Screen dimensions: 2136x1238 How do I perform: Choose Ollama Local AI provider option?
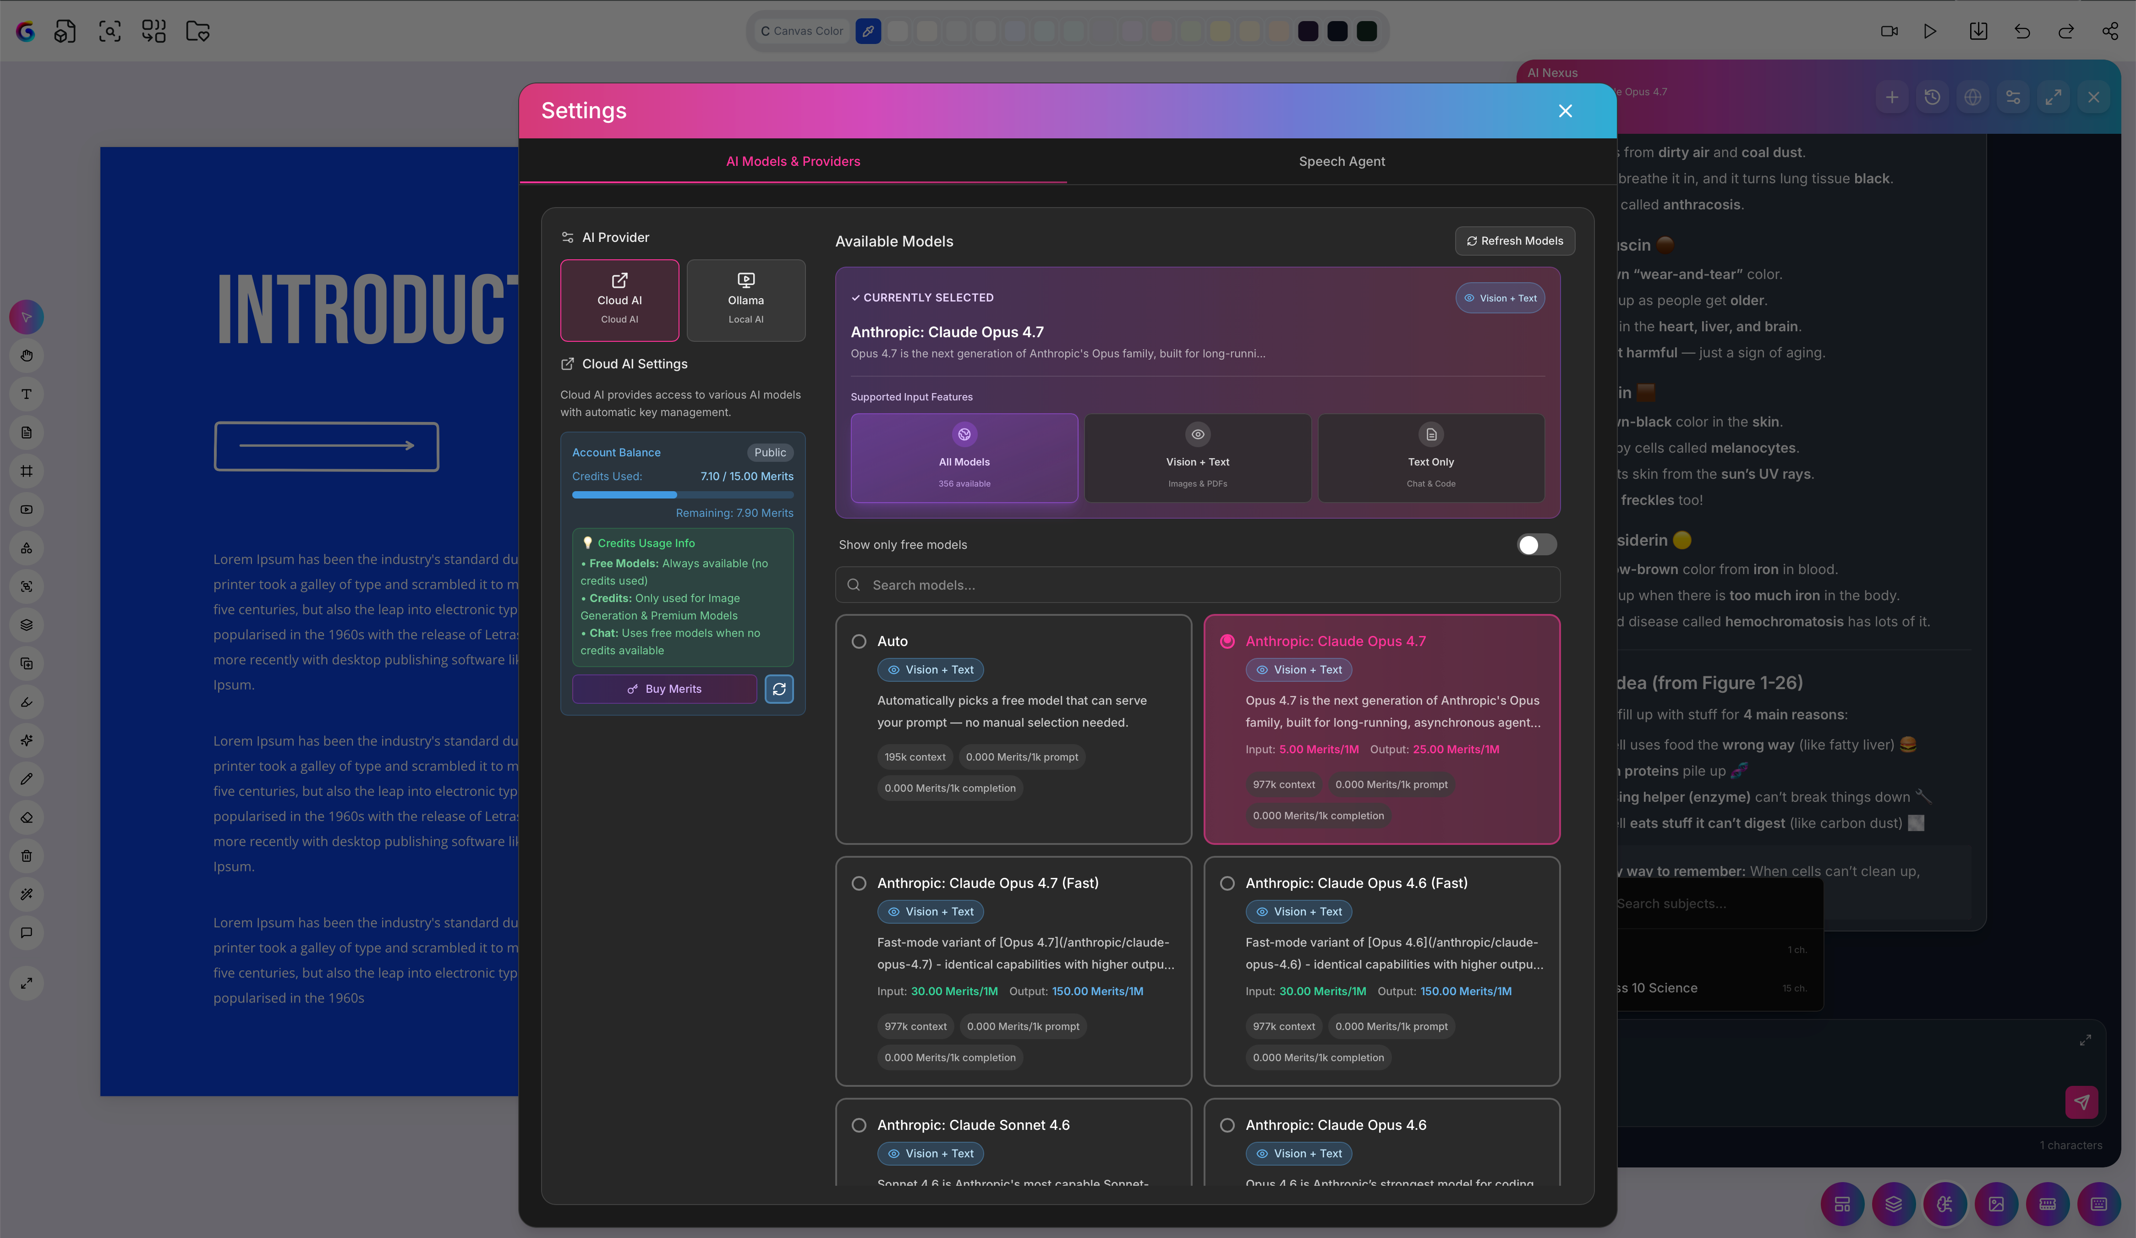point(746,300)
